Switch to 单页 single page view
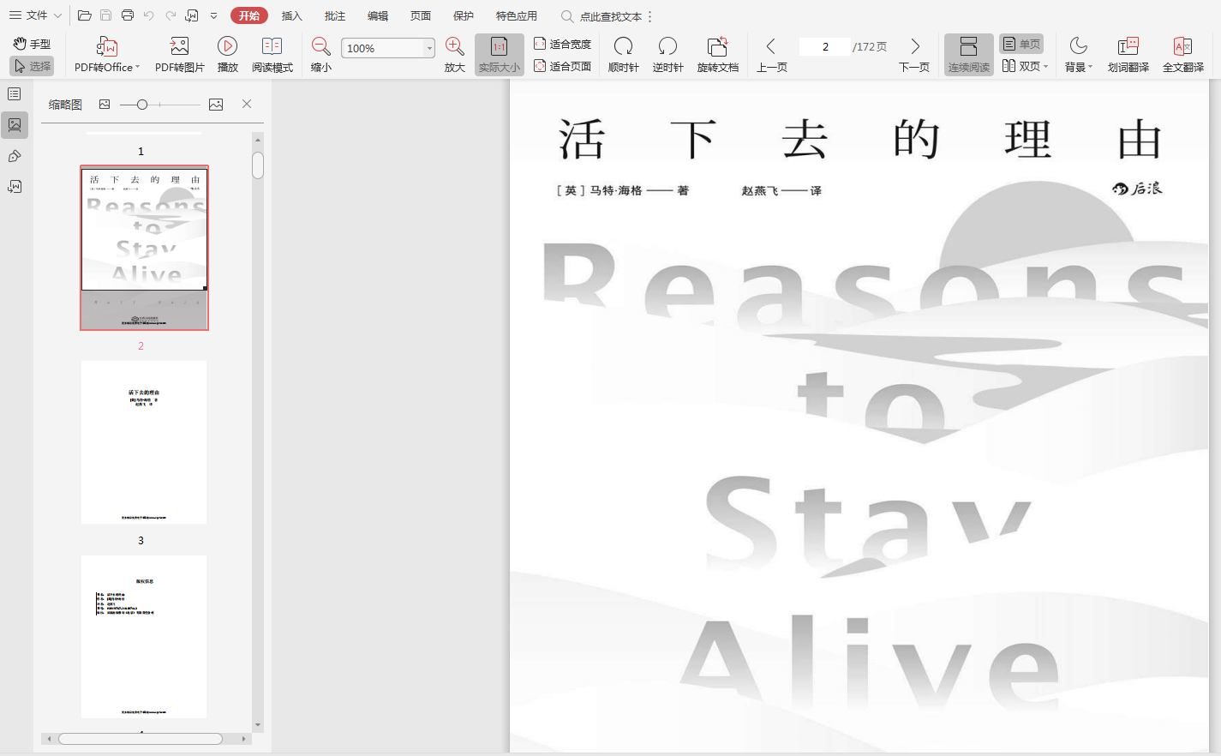 coord(1021,44)
